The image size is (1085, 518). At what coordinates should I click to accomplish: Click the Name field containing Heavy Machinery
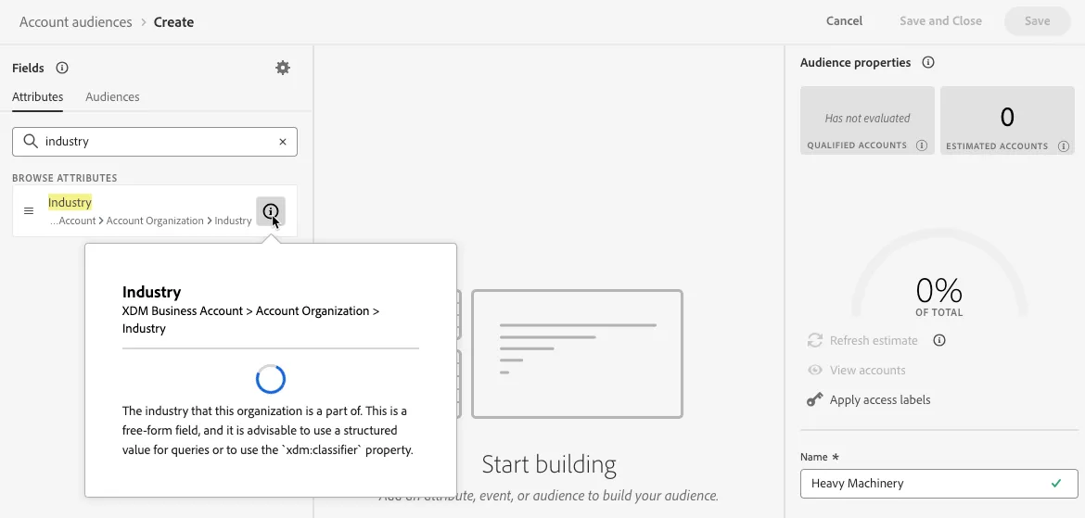(939, 484)
